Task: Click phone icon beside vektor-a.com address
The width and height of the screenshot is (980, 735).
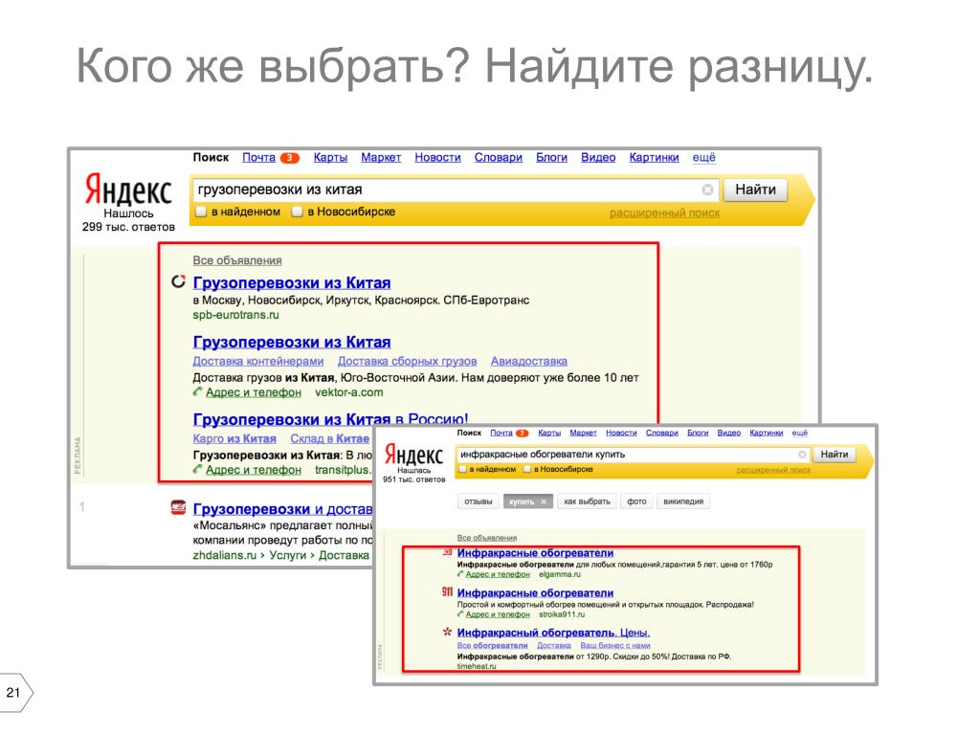Action: coord(197,391)
